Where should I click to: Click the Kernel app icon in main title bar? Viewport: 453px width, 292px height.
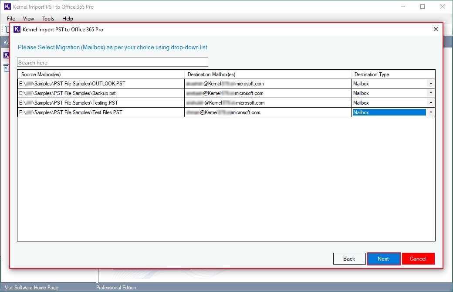(7, 7)
